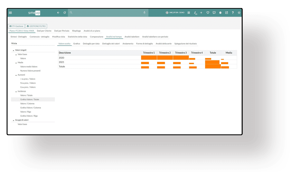Switch to the Grafico tab
Viewport: 291px width, 175px height.
point(76,44)
